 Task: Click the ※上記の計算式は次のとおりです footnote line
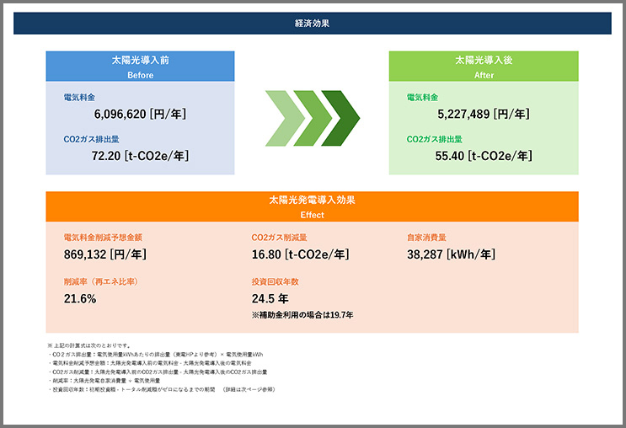click(88, 345)
